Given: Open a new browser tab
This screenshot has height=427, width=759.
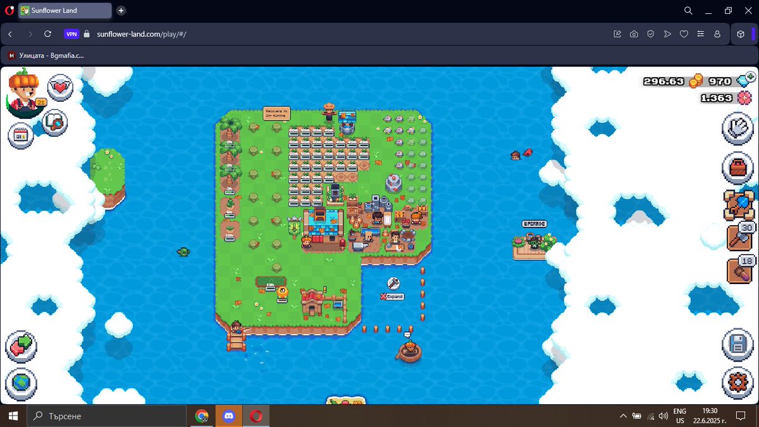Looking at the screenshot, I should coord(121,10).
